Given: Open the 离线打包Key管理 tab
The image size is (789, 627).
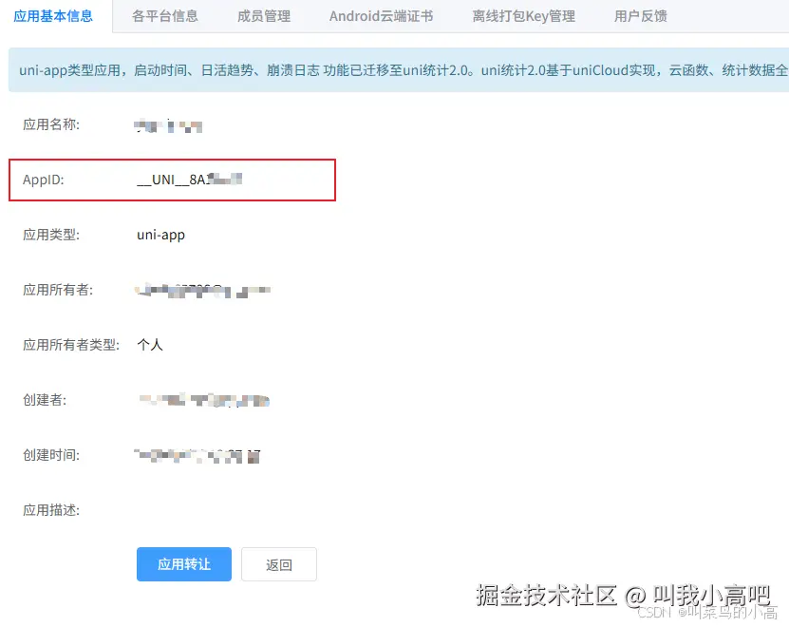Looking at the screenshot, I should coord(523,15).
